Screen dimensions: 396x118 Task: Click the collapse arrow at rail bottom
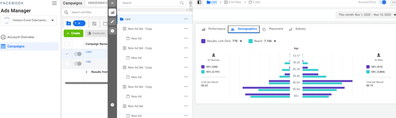pyautogui.click(x=112, y=105)
